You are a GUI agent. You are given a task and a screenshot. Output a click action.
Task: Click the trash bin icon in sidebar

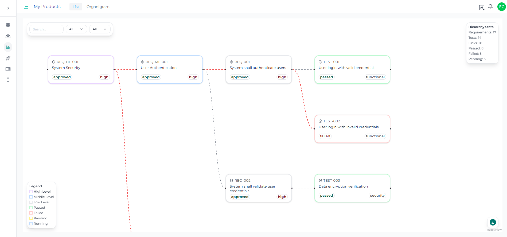point(8,80)
